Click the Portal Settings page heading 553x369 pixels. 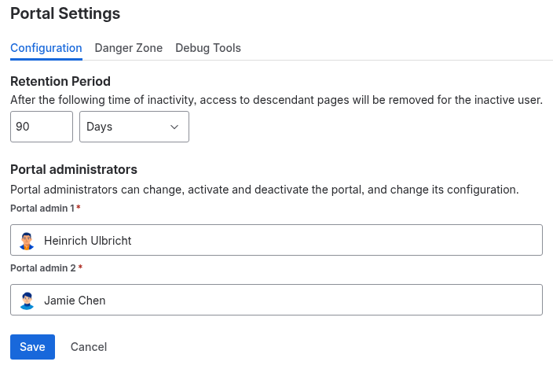(65, 13)
